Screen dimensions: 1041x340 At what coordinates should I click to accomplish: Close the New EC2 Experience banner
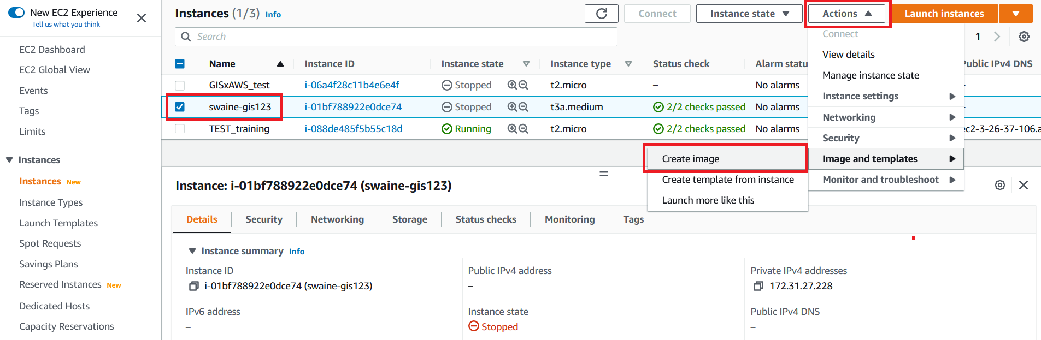(142, 18)
